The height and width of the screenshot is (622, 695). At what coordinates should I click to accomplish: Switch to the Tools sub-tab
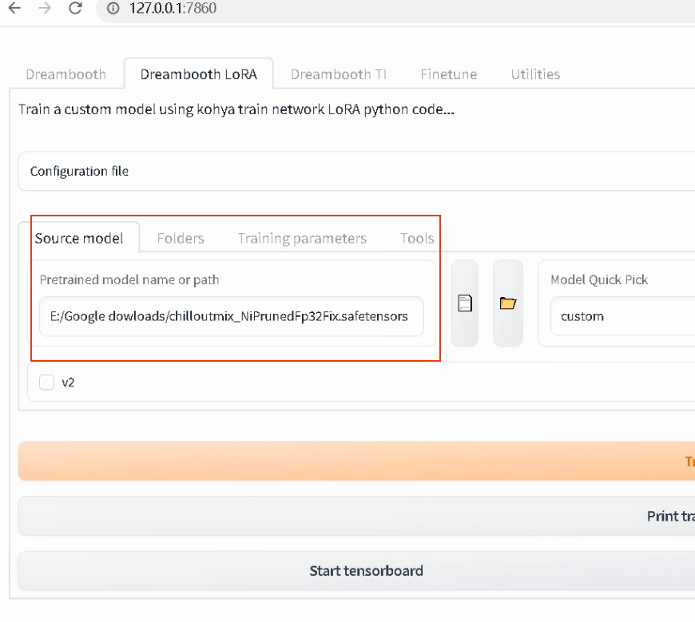tap(417, 239)
